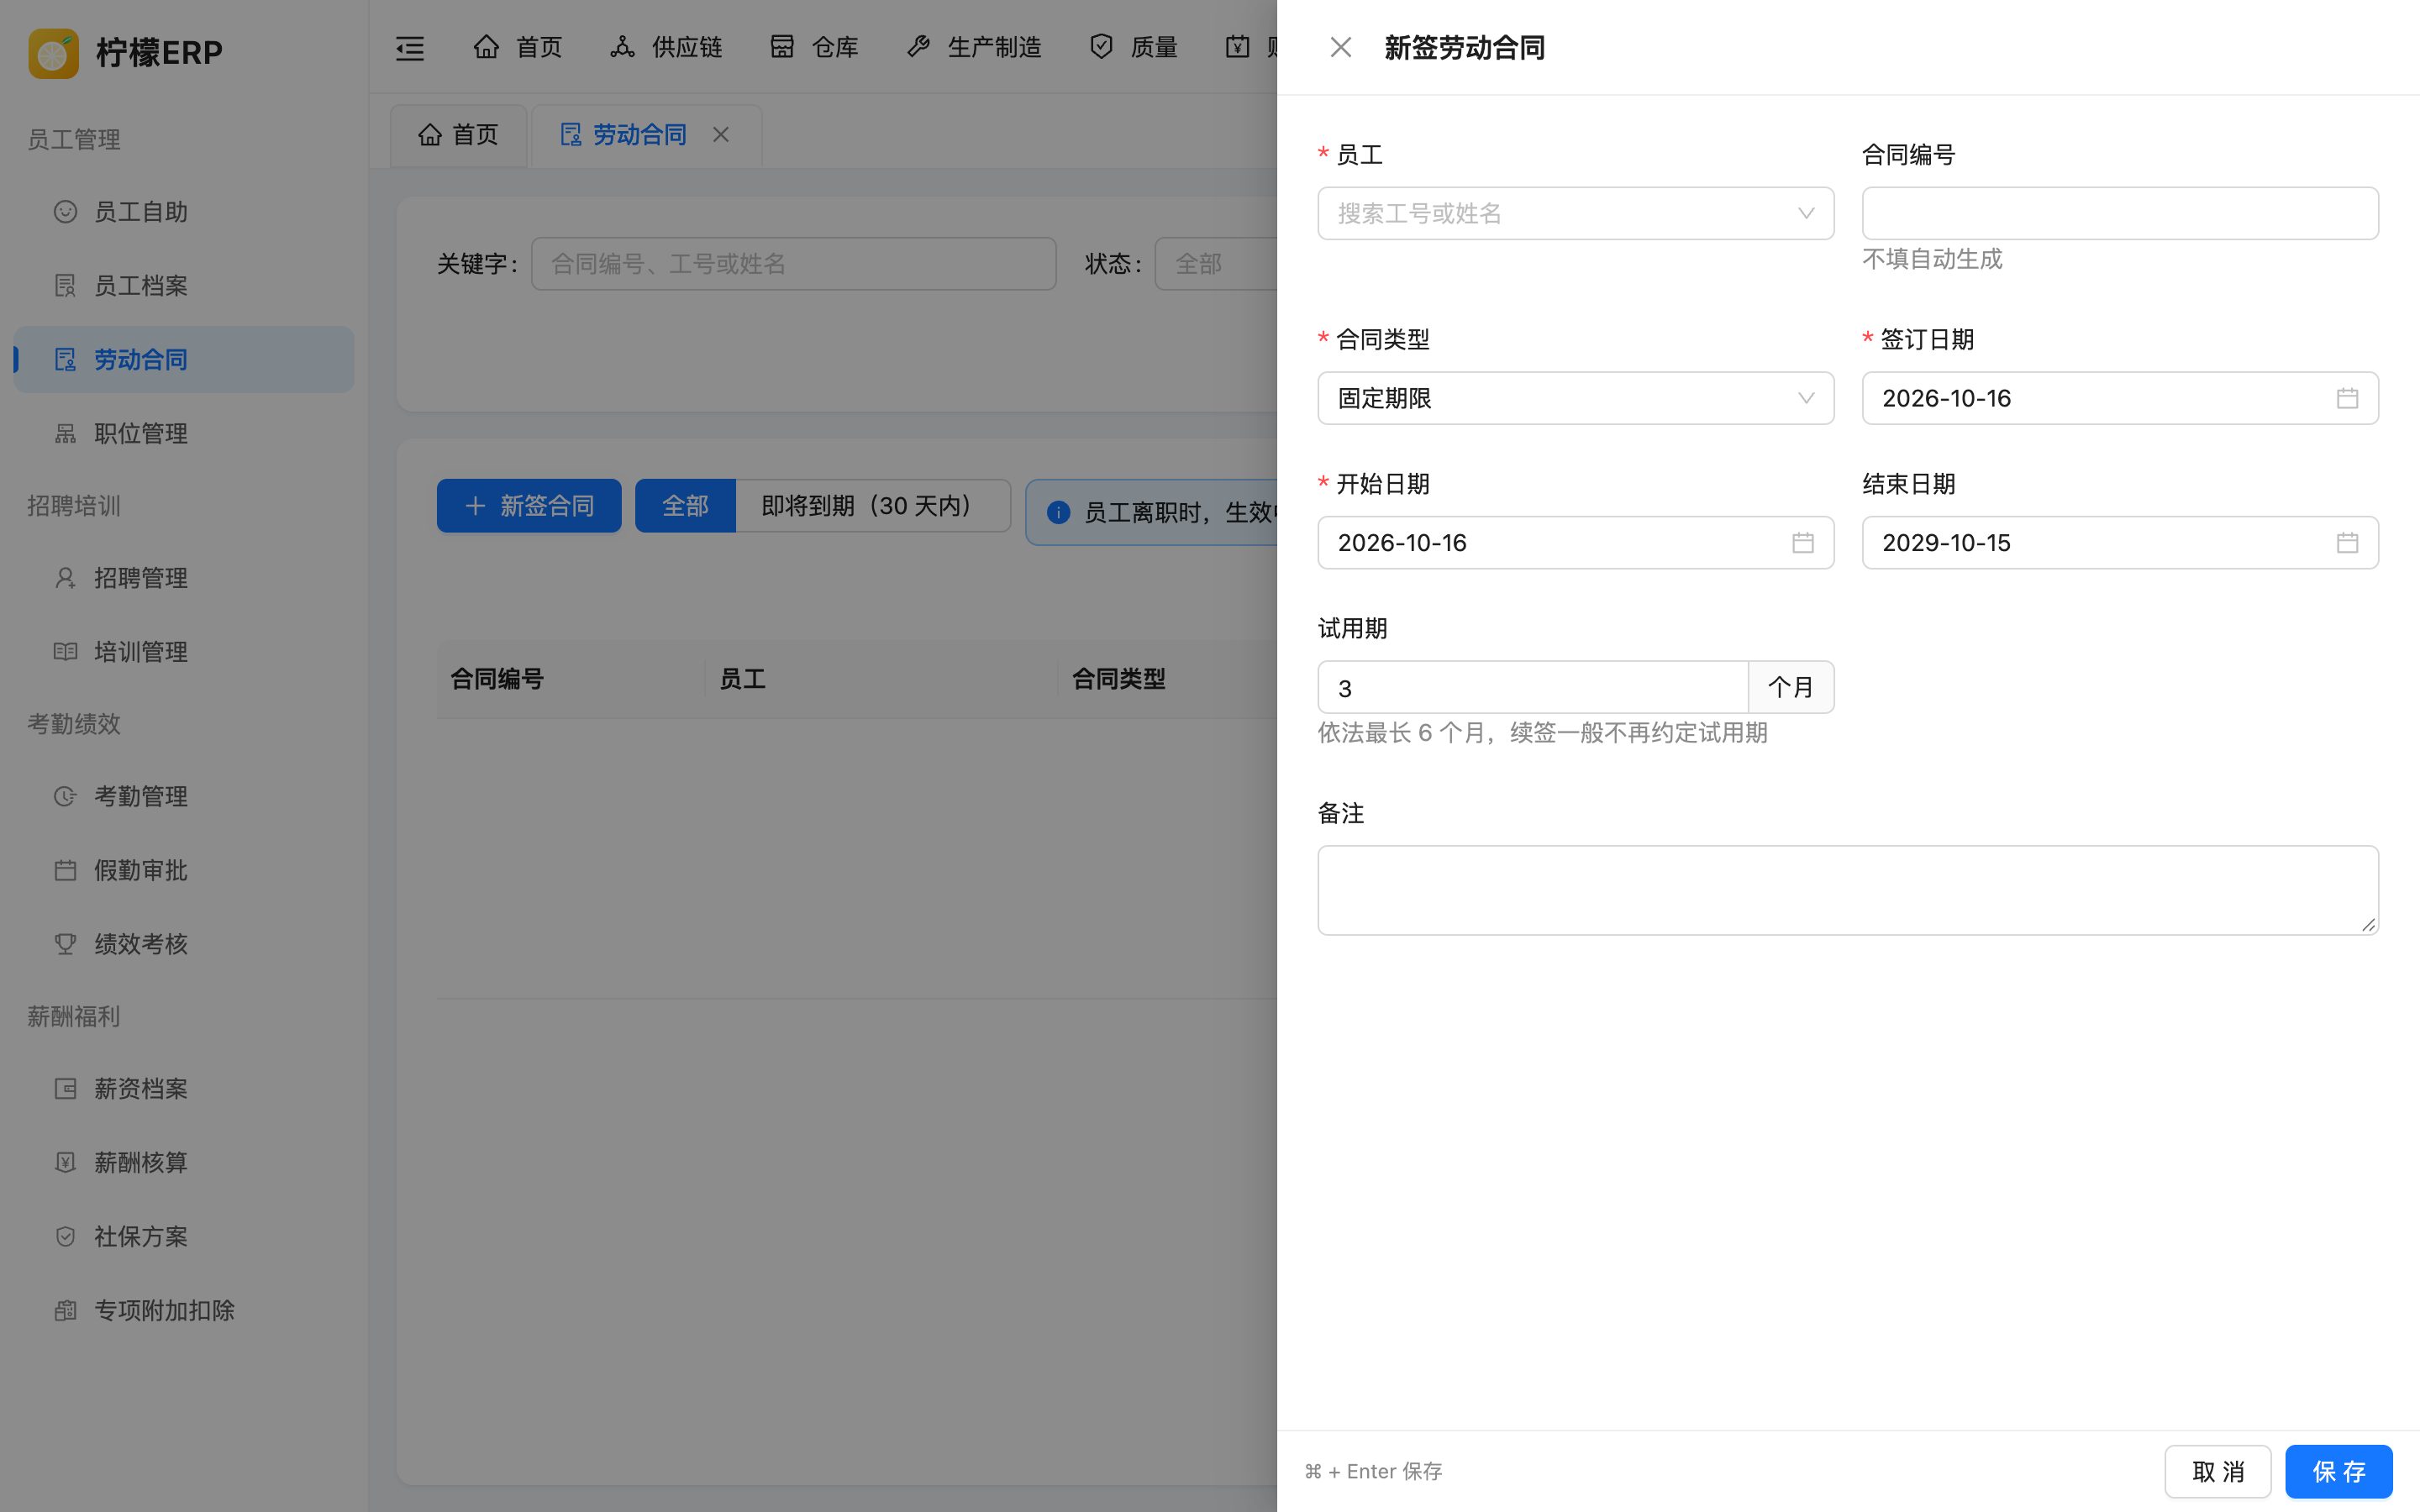
Task: Switch to 首页 page tab
Action: coord(458,135)
